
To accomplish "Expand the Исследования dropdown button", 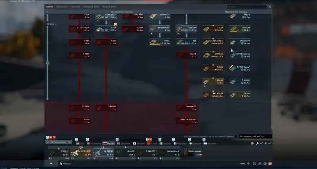I will click(58, 142).
